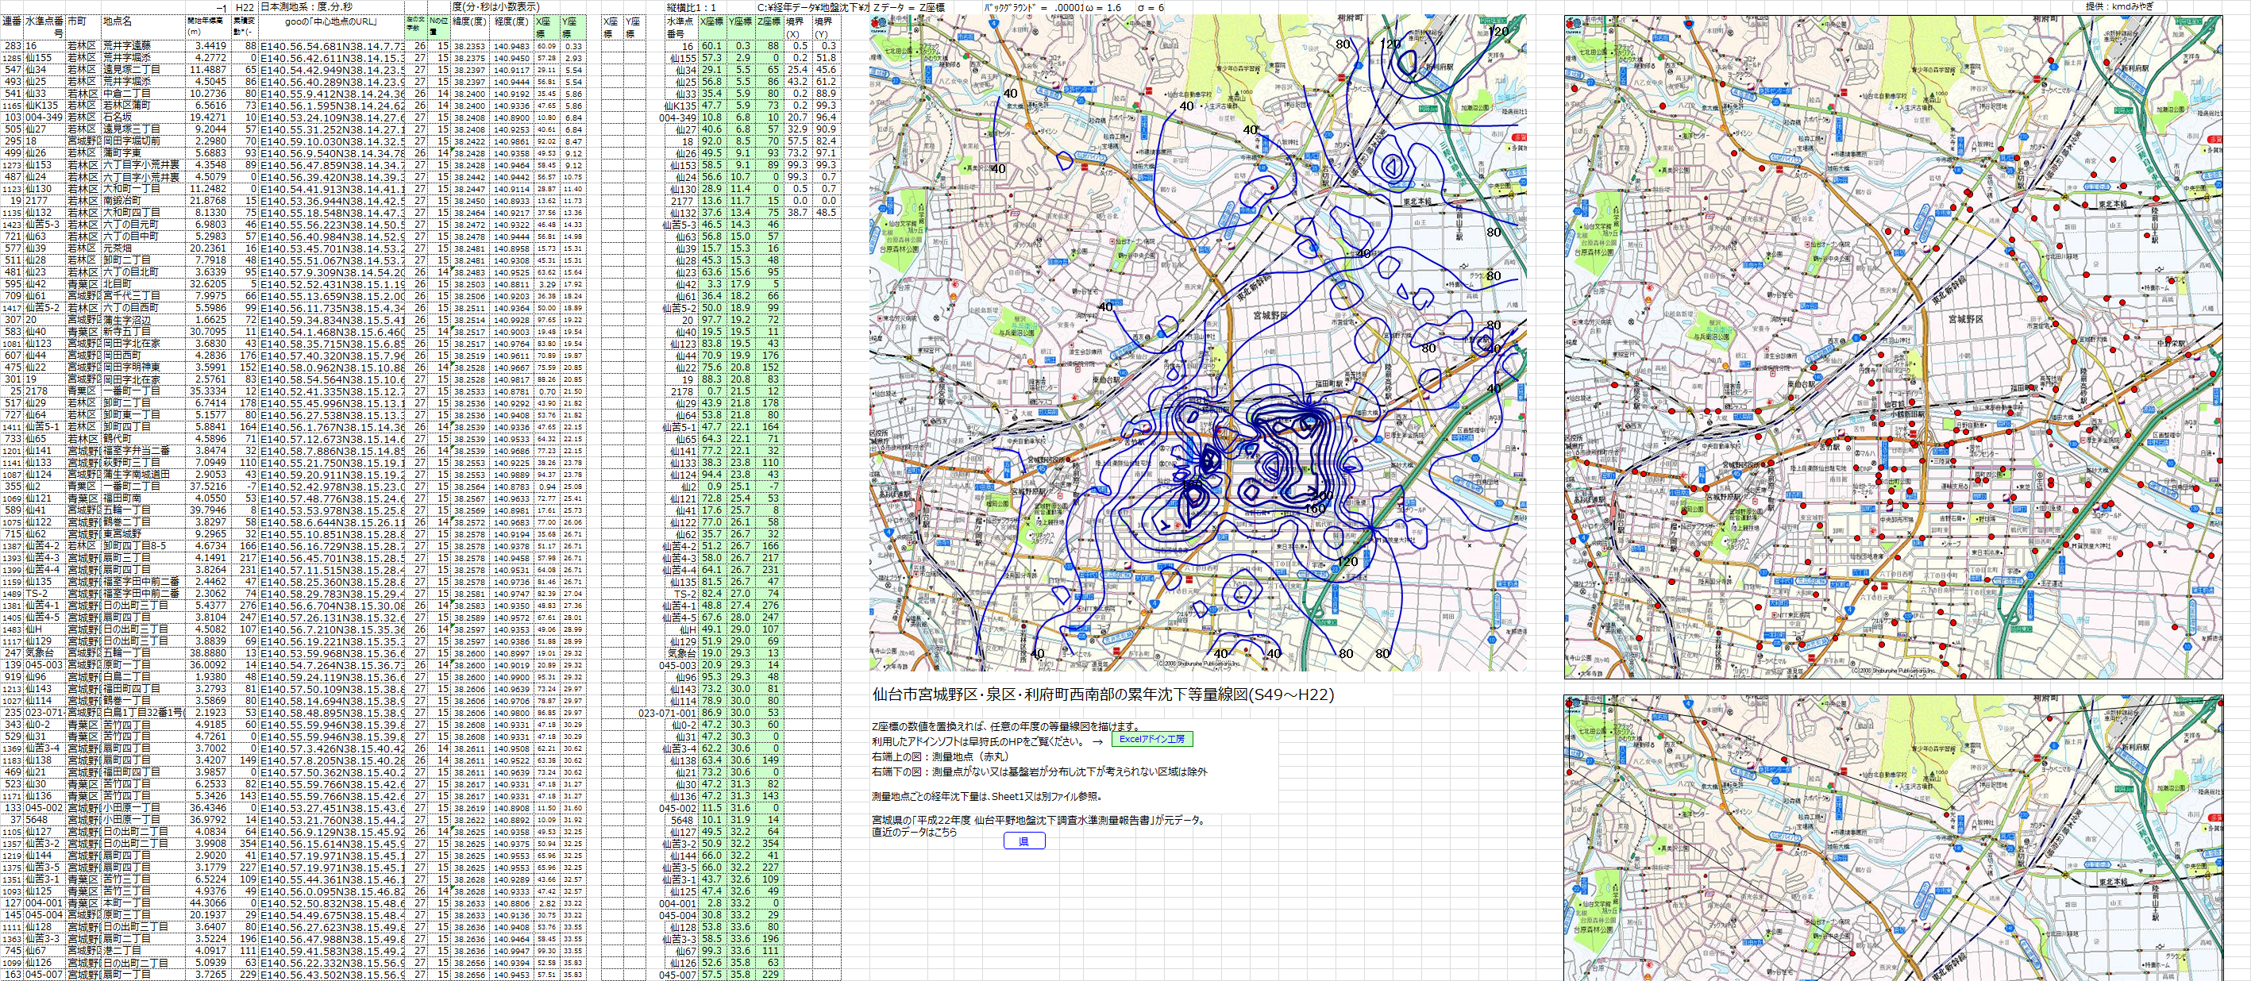Select the elevation value 36.9792 cell

pyautogui.click(x=207, y=820)
